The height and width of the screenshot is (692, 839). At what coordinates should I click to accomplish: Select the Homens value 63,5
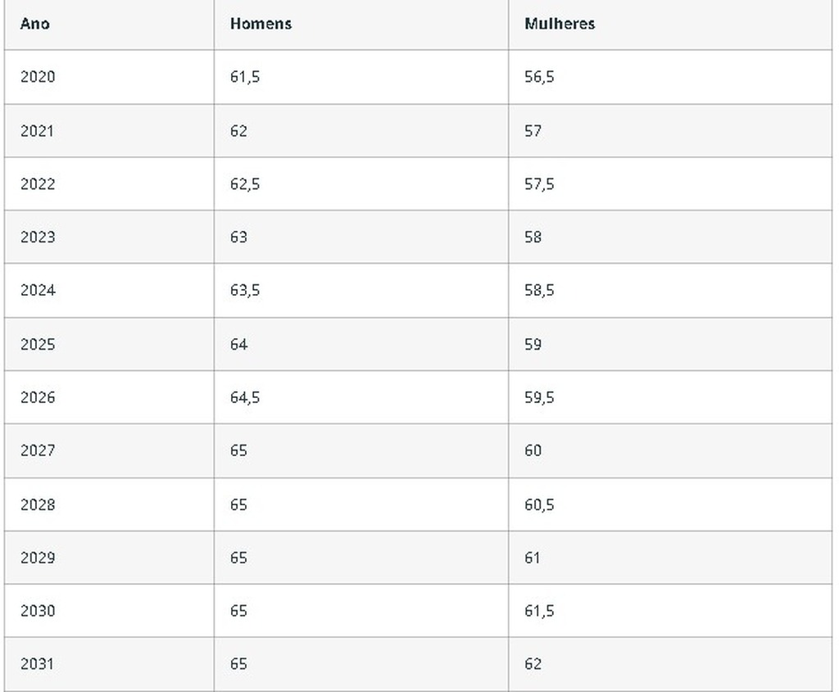pos(245,291)
